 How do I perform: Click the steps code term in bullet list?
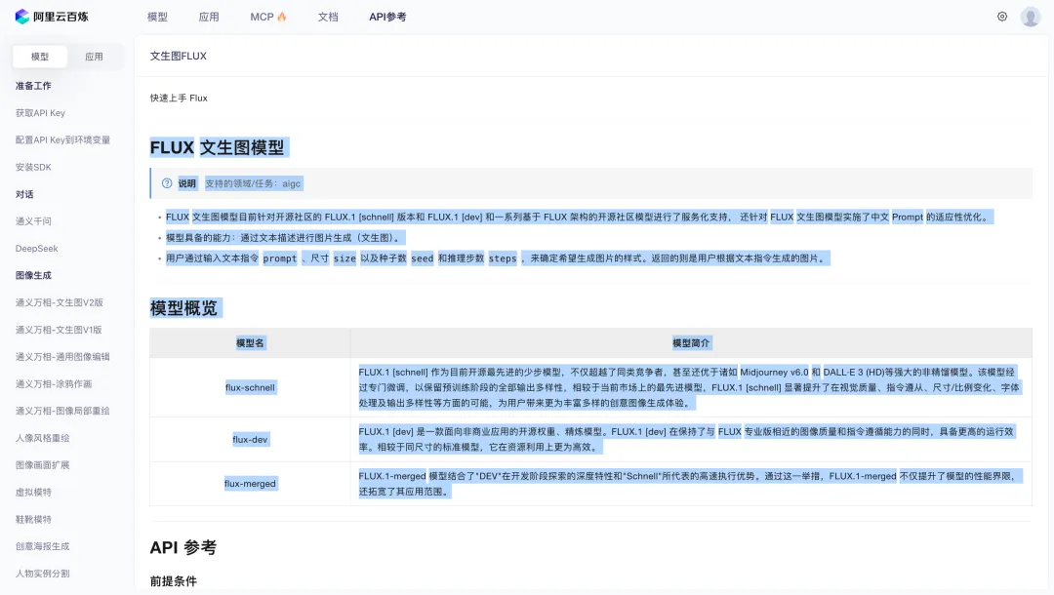(503, 258)
